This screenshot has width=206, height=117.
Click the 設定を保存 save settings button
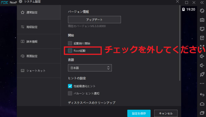pos(139,113)
